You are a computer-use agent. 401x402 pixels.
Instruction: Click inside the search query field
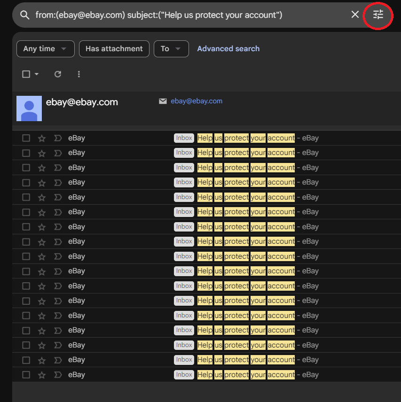[188, 15]
